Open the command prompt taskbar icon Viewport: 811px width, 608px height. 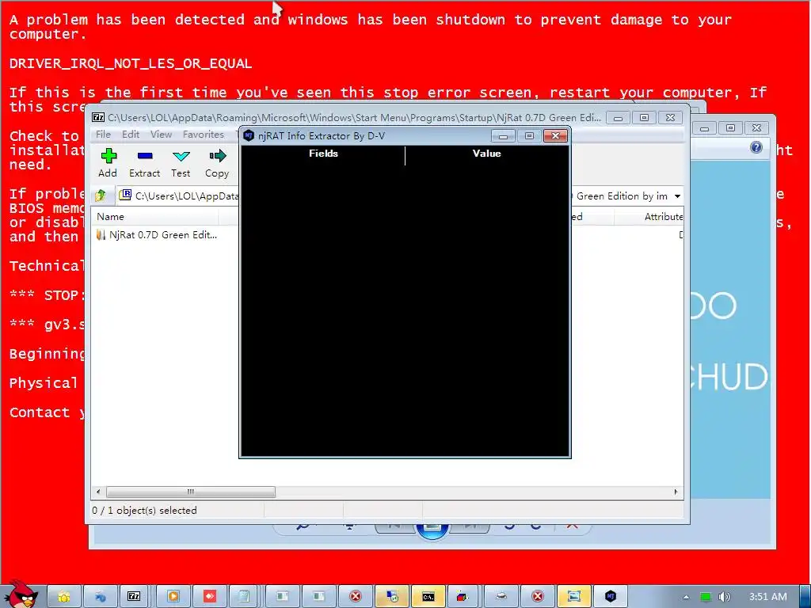(x=428, y=596)
